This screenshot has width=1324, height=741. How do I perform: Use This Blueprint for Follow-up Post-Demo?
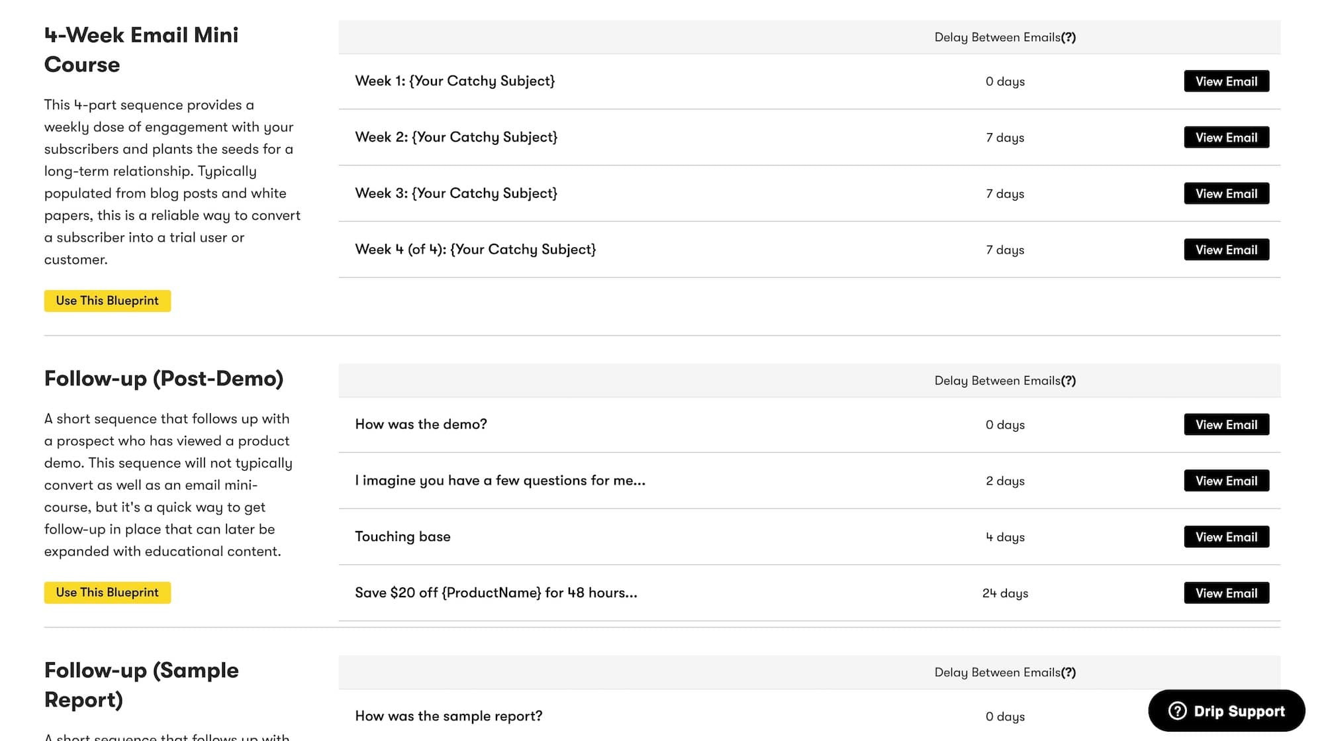107,592
